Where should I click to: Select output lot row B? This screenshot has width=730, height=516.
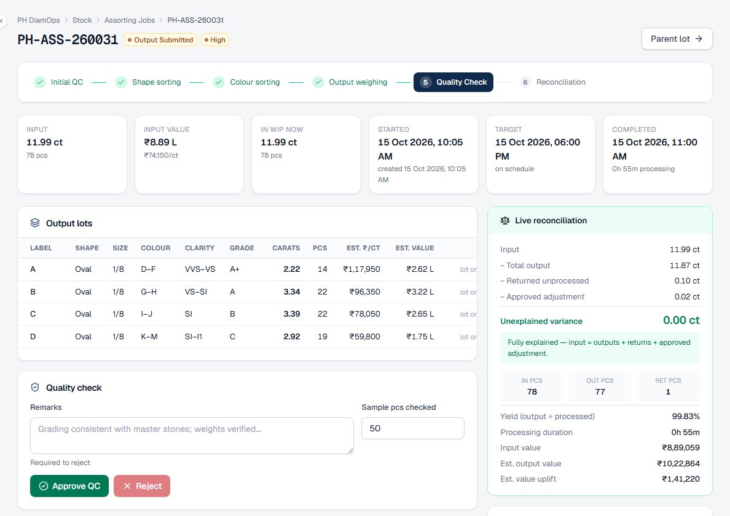pyautogui.click(x=247, y=292)
